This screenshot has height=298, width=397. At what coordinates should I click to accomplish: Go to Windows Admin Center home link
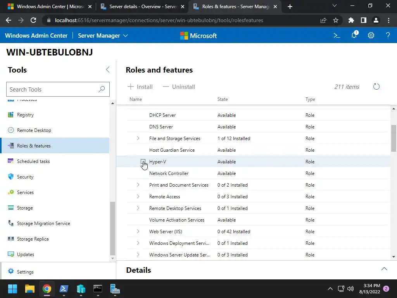tap(36, 35)
